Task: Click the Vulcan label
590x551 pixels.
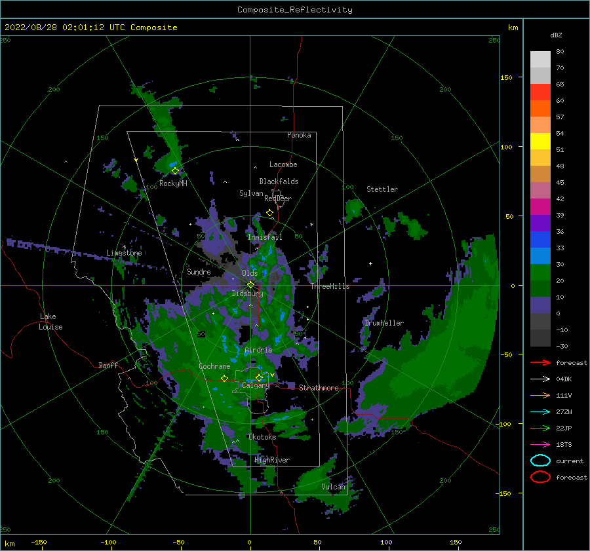Action: (334, 487)
